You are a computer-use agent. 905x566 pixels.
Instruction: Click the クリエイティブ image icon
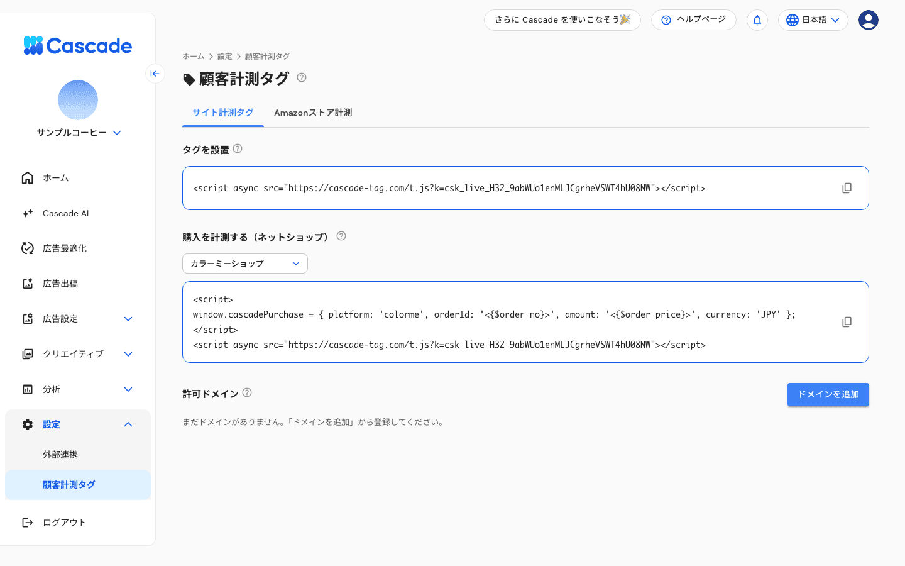click(x=28, y=354)
